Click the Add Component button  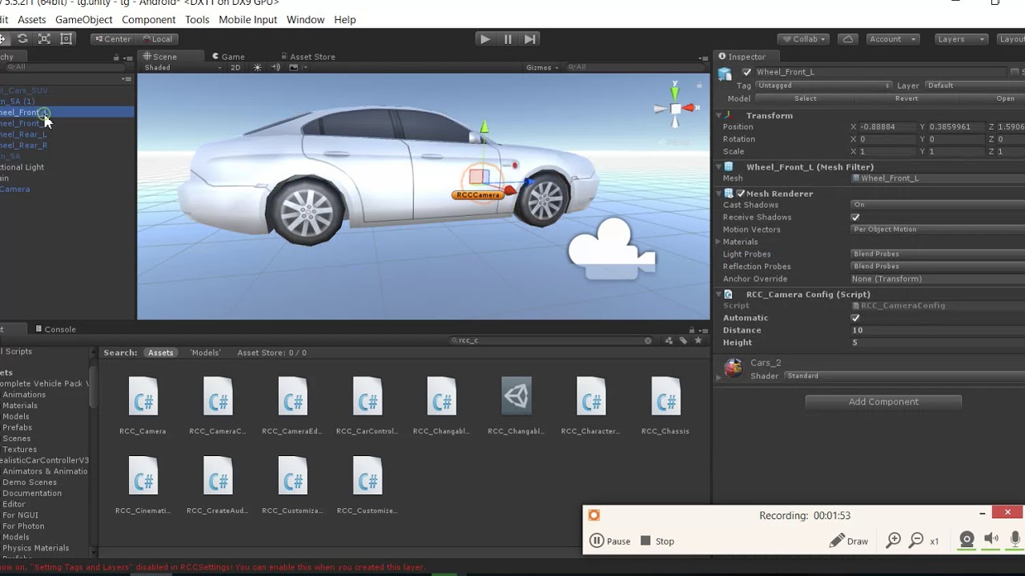(x=883, y=402)
